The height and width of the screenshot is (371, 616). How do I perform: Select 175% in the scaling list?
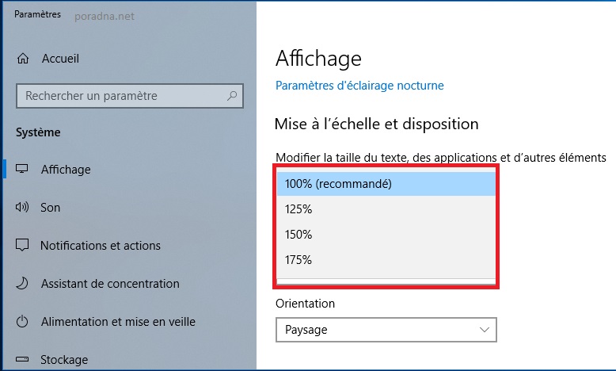(386, 260)
